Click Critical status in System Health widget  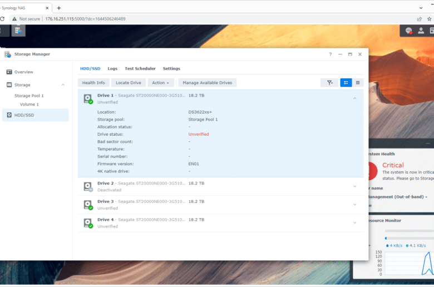[x=393, y=165]
